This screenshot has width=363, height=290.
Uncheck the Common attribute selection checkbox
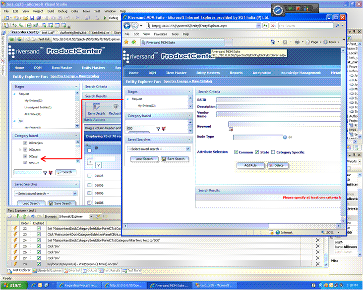pyautogui.click(x=236, y=152)
